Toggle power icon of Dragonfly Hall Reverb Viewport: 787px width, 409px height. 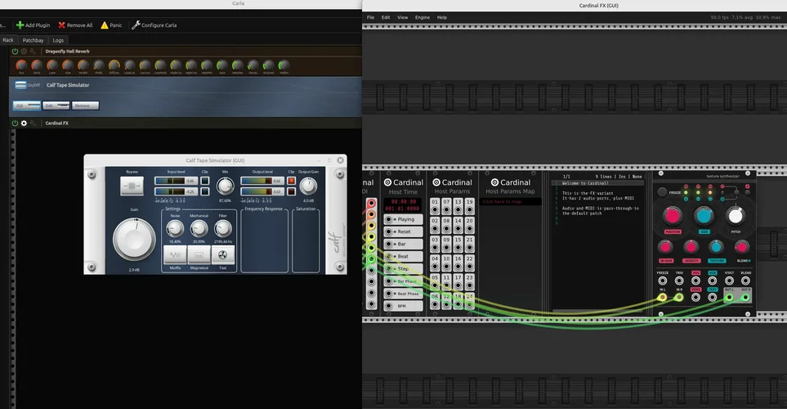click(x=15, y=52)
